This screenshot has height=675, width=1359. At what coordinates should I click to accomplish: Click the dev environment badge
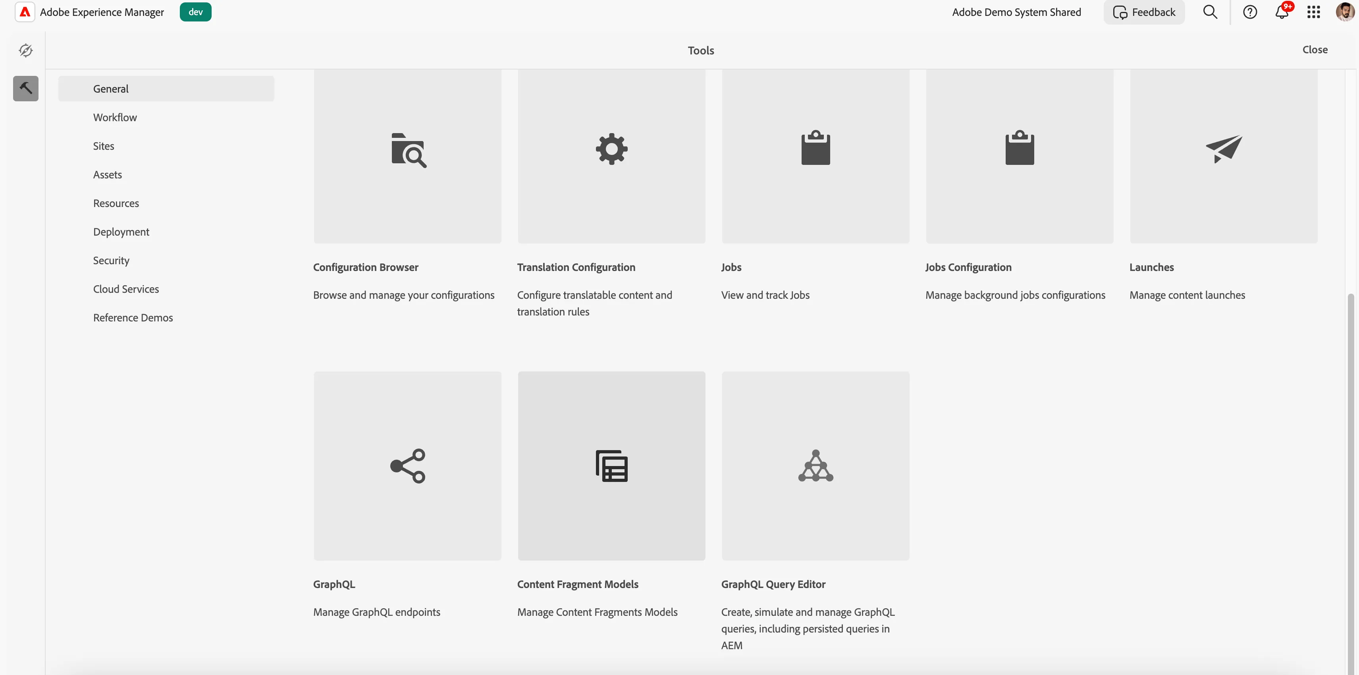click(x=195, y=12)
